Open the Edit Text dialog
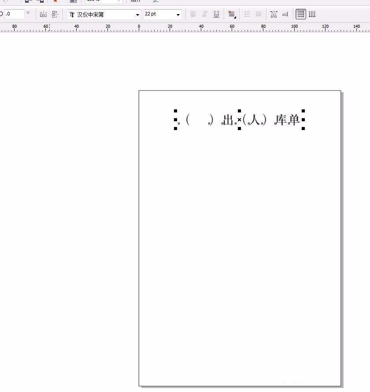Screen dimensions: 370x392 click(285, 14)
